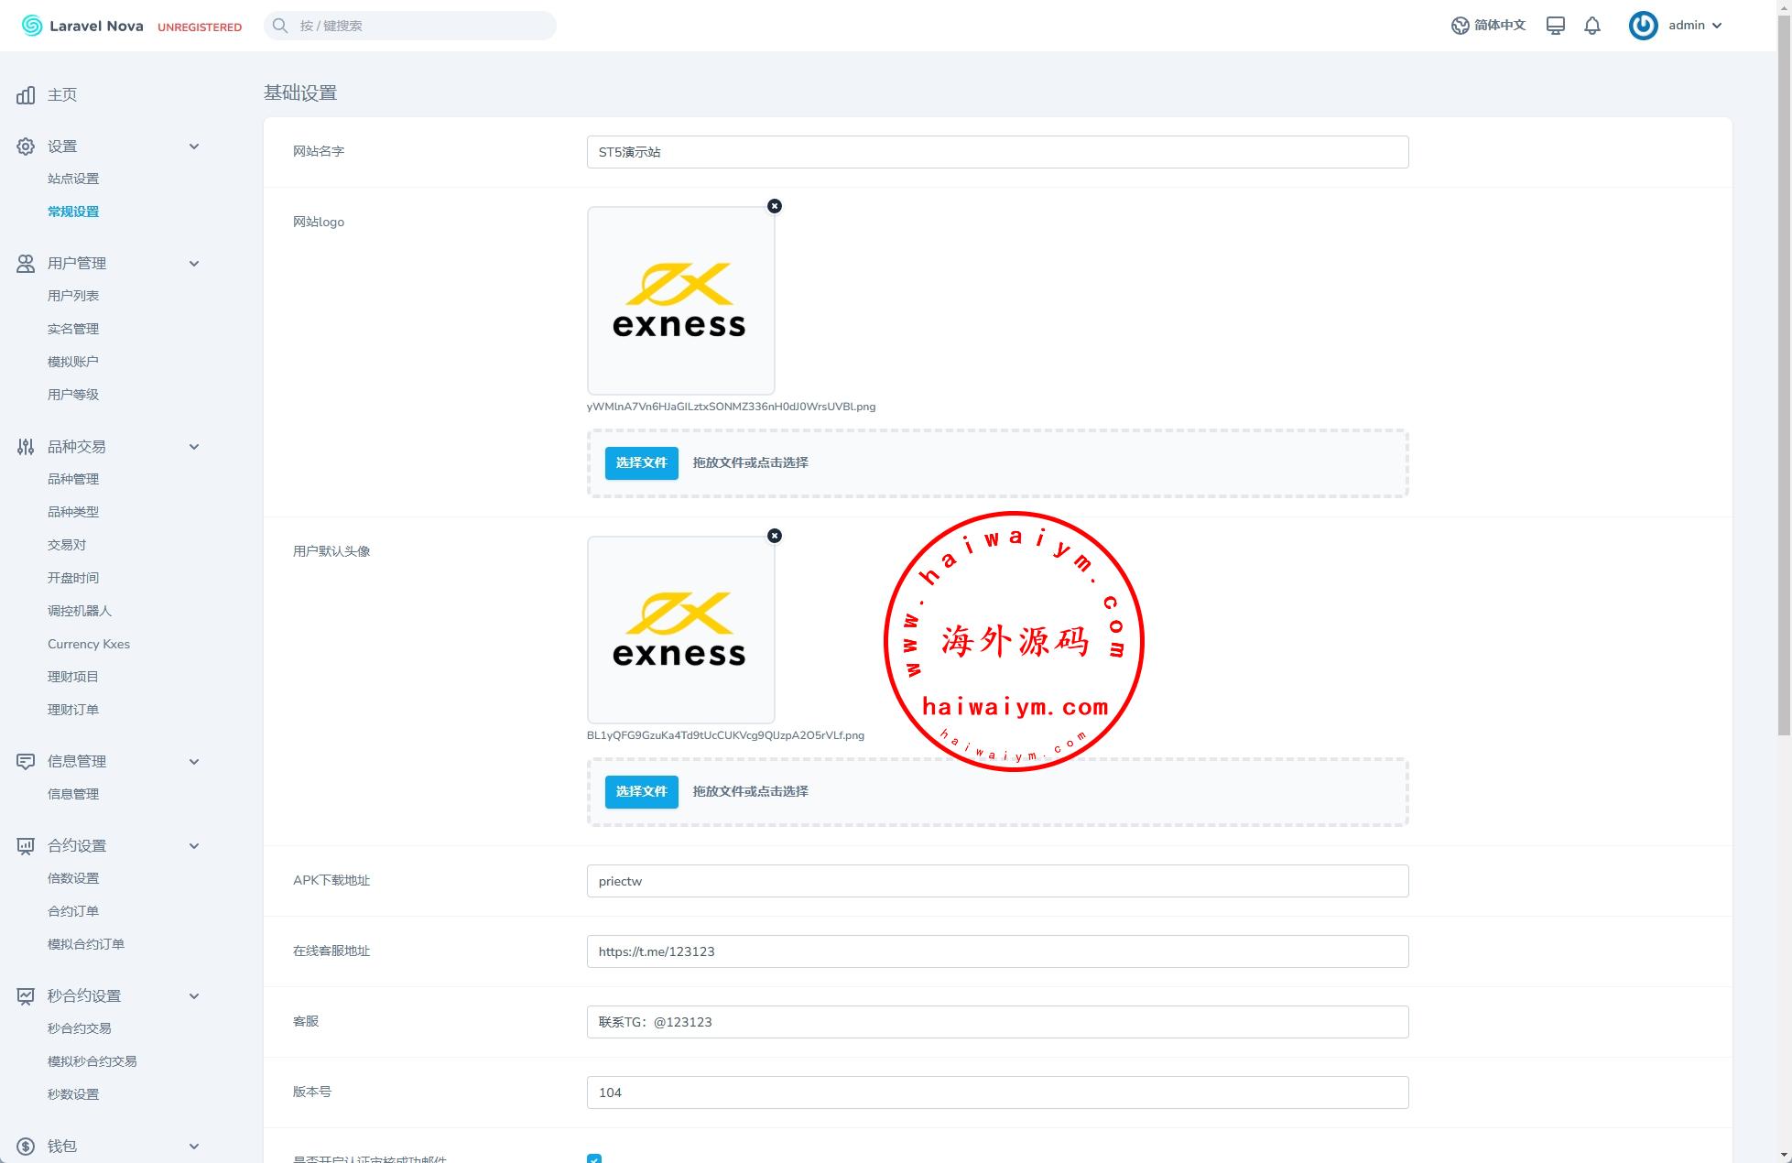Click the notification bell icon

[1592, 26]
